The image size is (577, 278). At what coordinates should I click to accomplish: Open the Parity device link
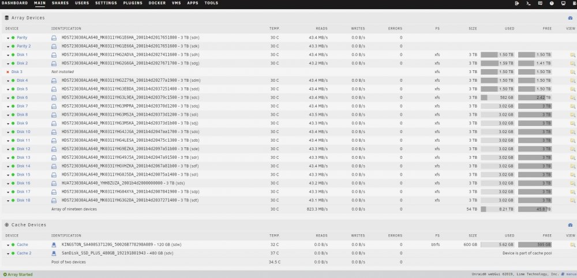tap(22, 38)
